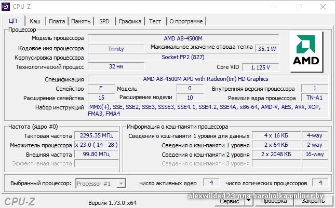Click the AMD logo image
The image size is (335, 208).
[x=306, y=52]
